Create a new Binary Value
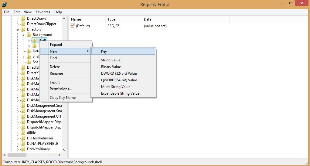 (x=123, y=67)
